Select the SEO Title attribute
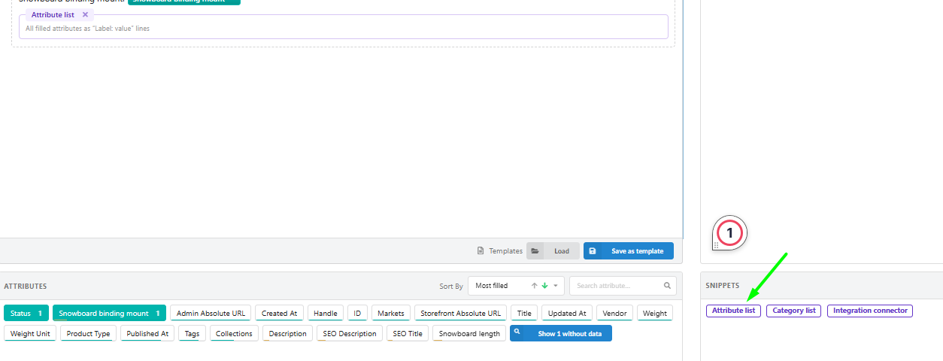943x361 pixels. click(x=408, y=333)
